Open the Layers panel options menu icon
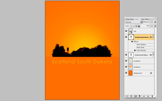Screen dimensions: 162x101 [155, 19]
